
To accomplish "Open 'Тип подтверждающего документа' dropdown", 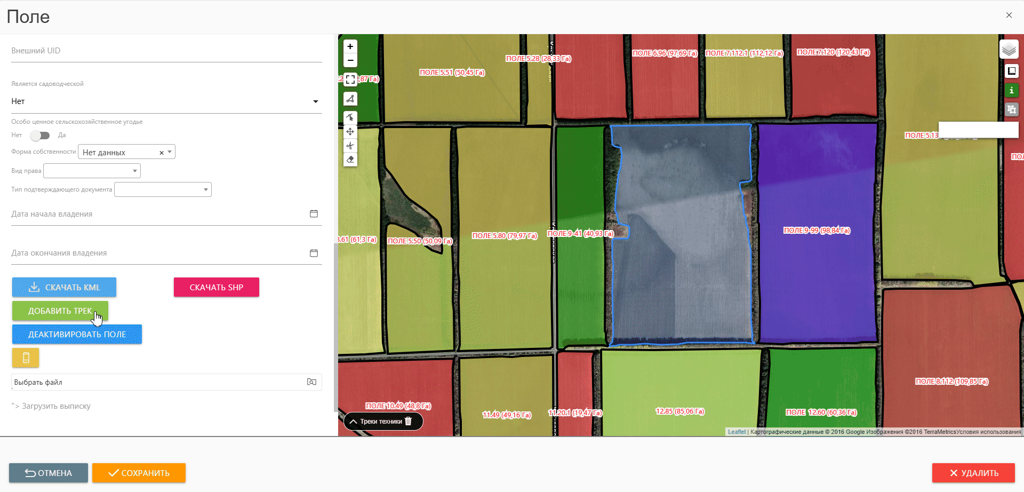I will coord(163,189).
